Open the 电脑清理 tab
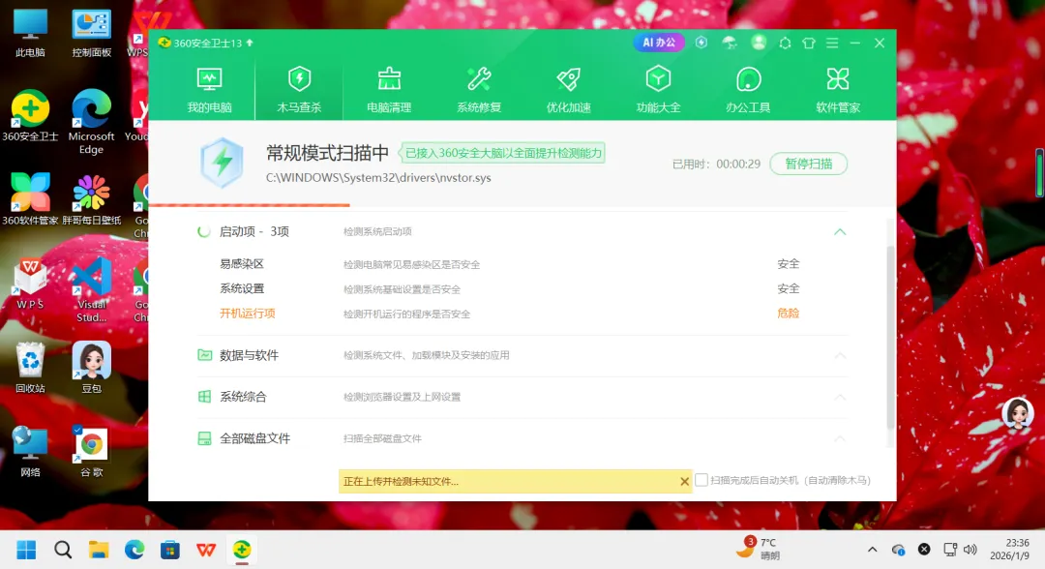Image resolution: width=1045 pixels, height=569 pixels. click(389, 90)
